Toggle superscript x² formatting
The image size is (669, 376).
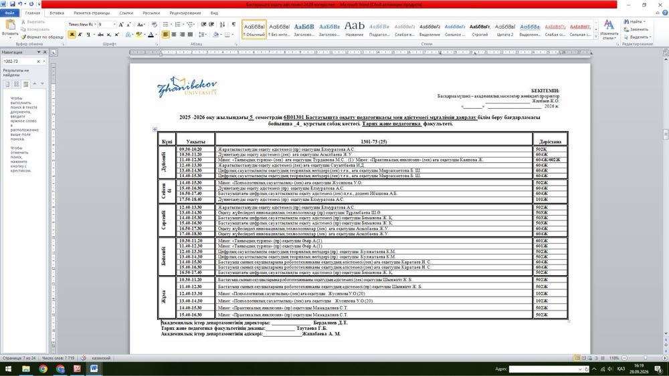[116, 35]
